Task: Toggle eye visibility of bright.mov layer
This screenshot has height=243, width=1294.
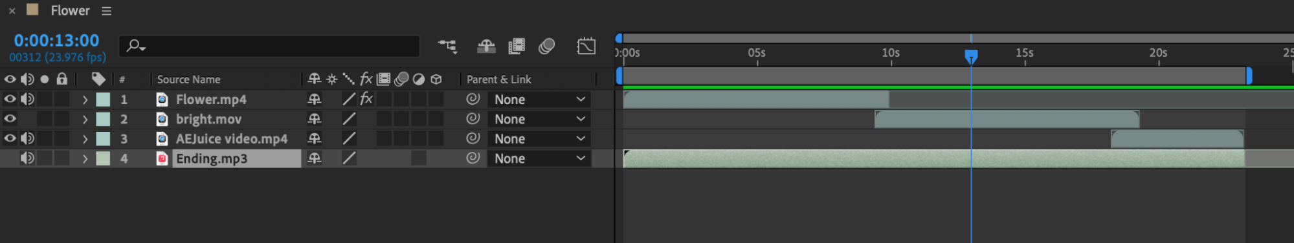Action: coord(10,118)
